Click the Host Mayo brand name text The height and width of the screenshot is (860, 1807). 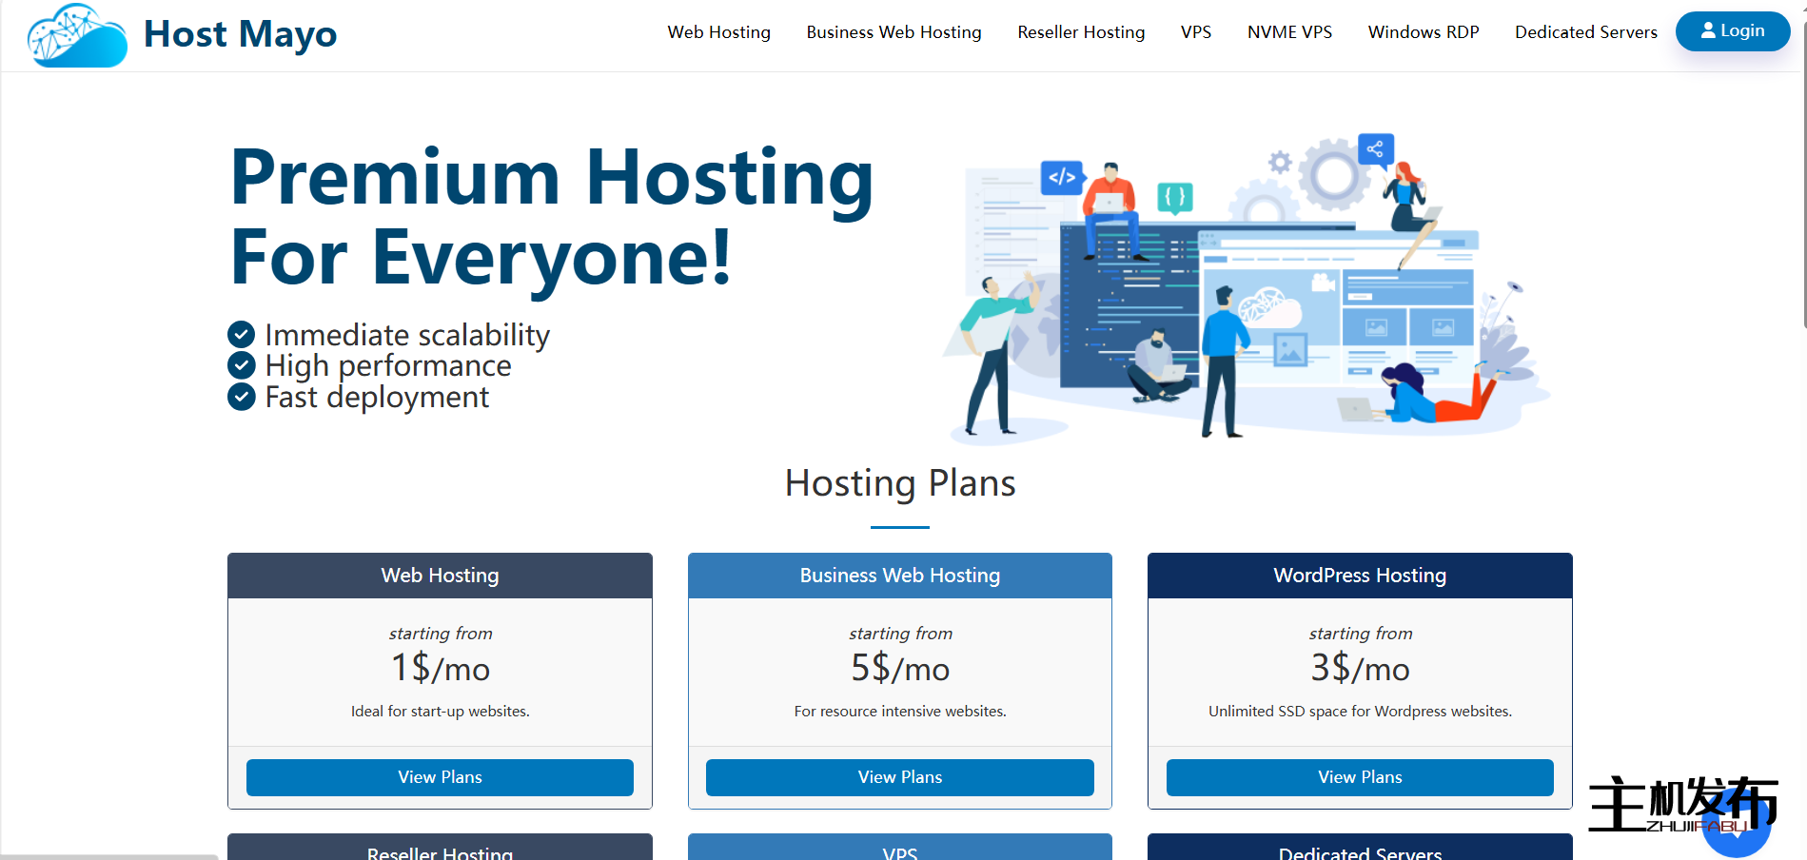click(x=240, y=34)
